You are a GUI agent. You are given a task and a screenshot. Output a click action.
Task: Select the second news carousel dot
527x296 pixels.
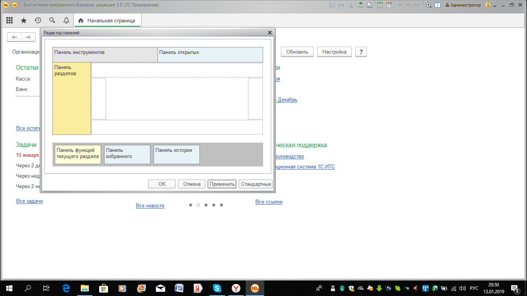[x=198, y=205]
